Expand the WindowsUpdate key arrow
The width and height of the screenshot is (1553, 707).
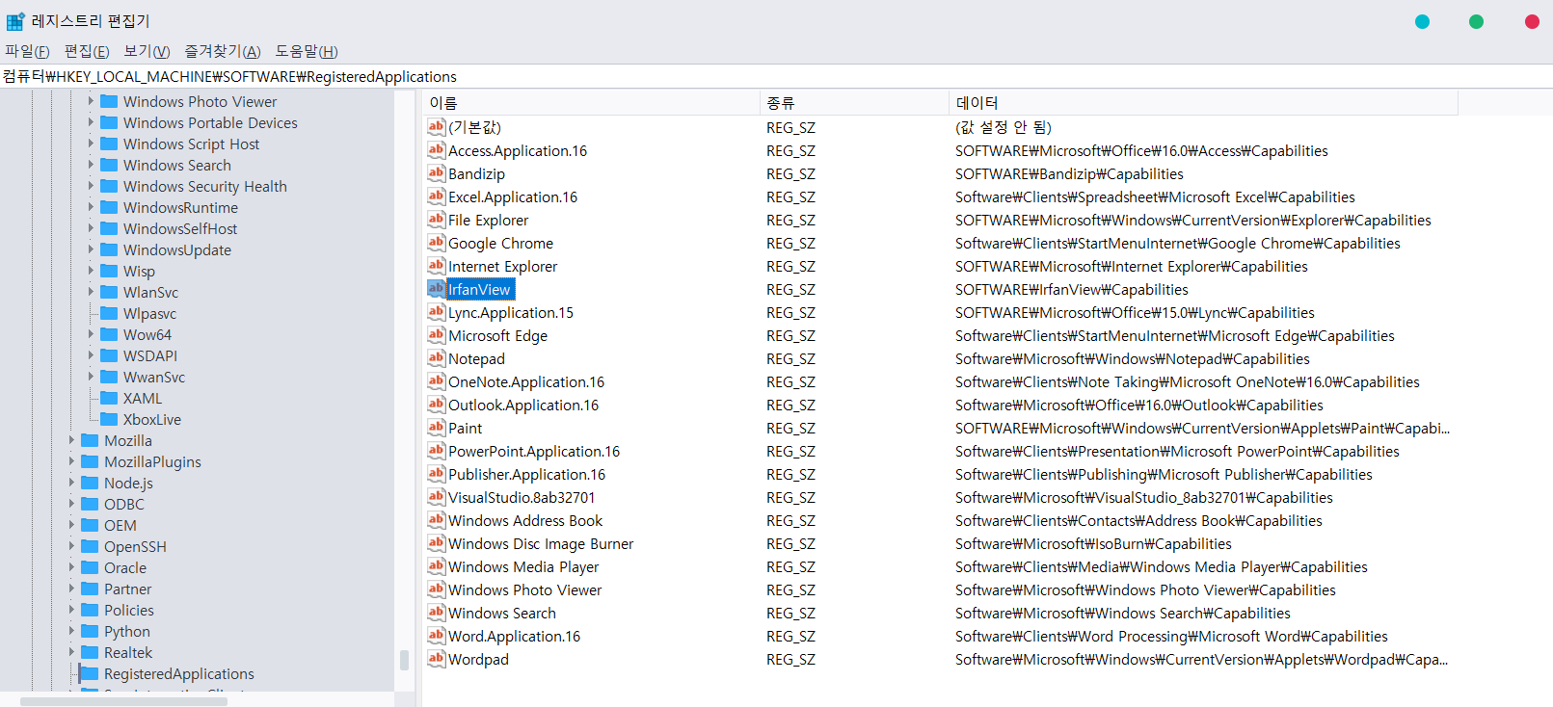[x=91, y=249]
